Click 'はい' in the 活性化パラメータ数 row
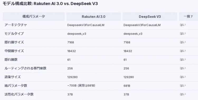The width and height of the screenshot is (198, 100). pos(183,94)
